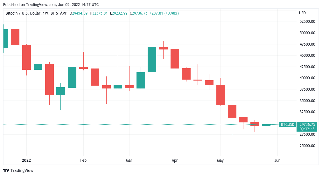This screenshot has height=176, width=322.
Task: Click the 09:32:46 bar countdown timer
Action: click(x=307, y=129)
